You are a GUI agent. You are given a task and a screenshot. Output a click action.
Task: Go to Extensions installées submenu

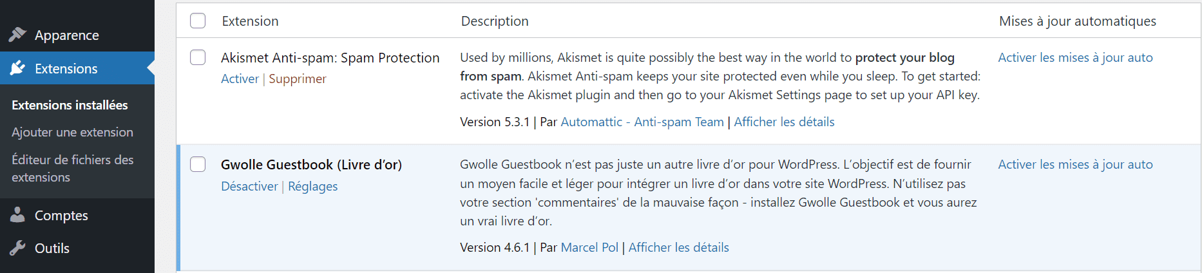[x=70, y=105]
